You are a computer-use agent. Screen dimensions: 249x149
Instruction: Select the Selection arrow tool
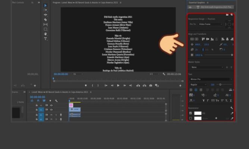[46, 6]
